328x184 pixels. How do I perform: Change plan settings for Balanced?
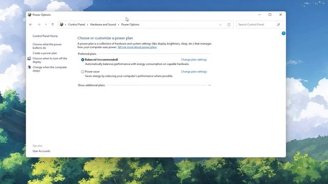(x=194, y=60)
